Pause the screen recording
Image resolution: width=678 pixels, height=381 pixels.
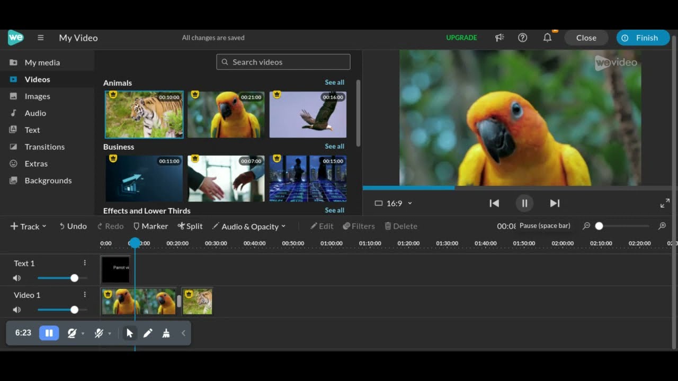pyautogui.click(x=49, y=333)
